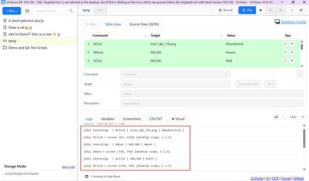
Task: Open the command dropdown
Action: [x=176, y=74]
